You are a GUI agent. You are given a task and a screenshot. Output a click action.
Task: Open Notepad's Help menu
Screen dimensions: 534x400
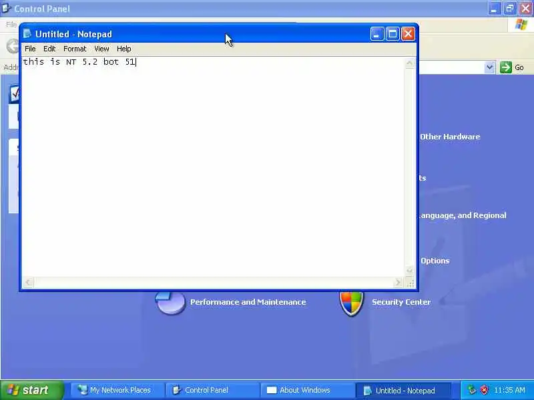(x=124, y=49)
